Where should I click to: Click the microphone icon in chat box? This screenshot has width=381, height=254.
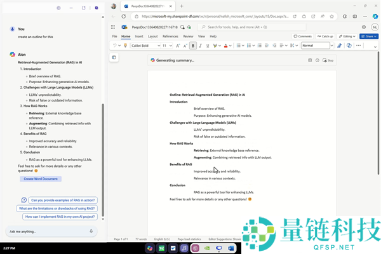coord(91,231)
